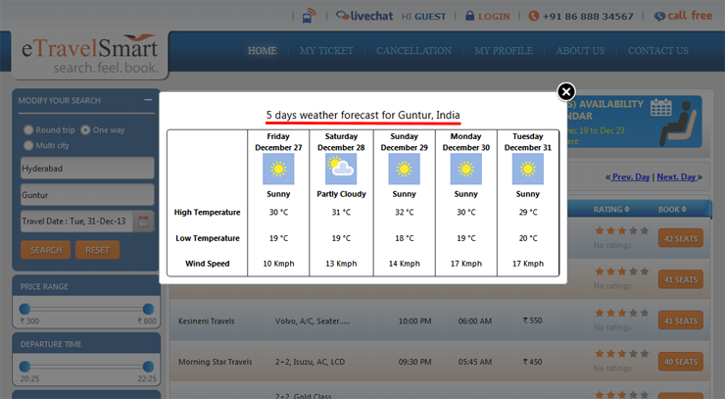Close the weather forecast popup
The image size is (725, 399).
[566, 92]
